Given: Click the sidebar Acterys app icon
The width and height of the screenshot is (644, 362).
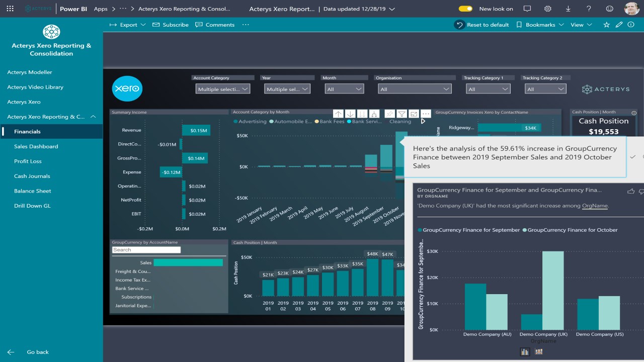Looking at the screenshot, I should [x=51, y=32].
